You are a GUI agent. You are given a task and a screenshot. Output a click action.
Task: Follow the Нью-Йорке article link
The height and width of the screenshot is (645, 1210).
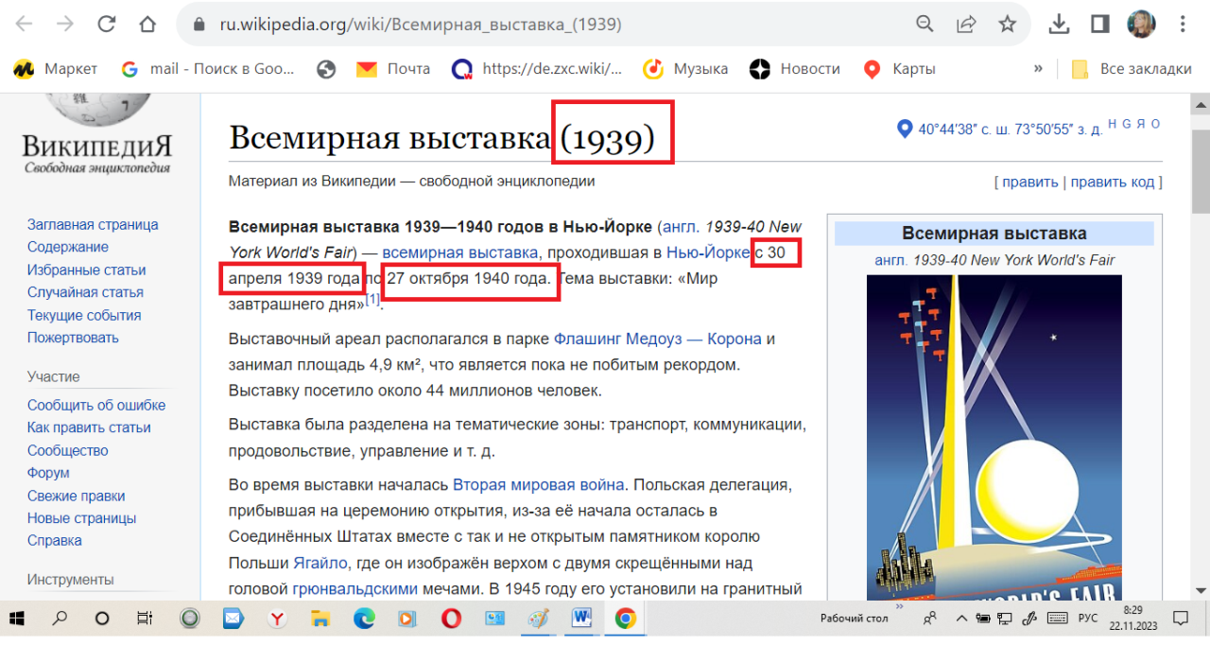click(707, 253)
